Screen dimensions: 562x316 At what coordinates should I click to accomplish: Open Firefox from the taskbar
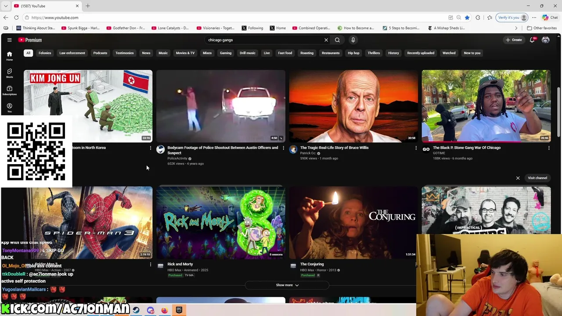(x=165, y=310)
